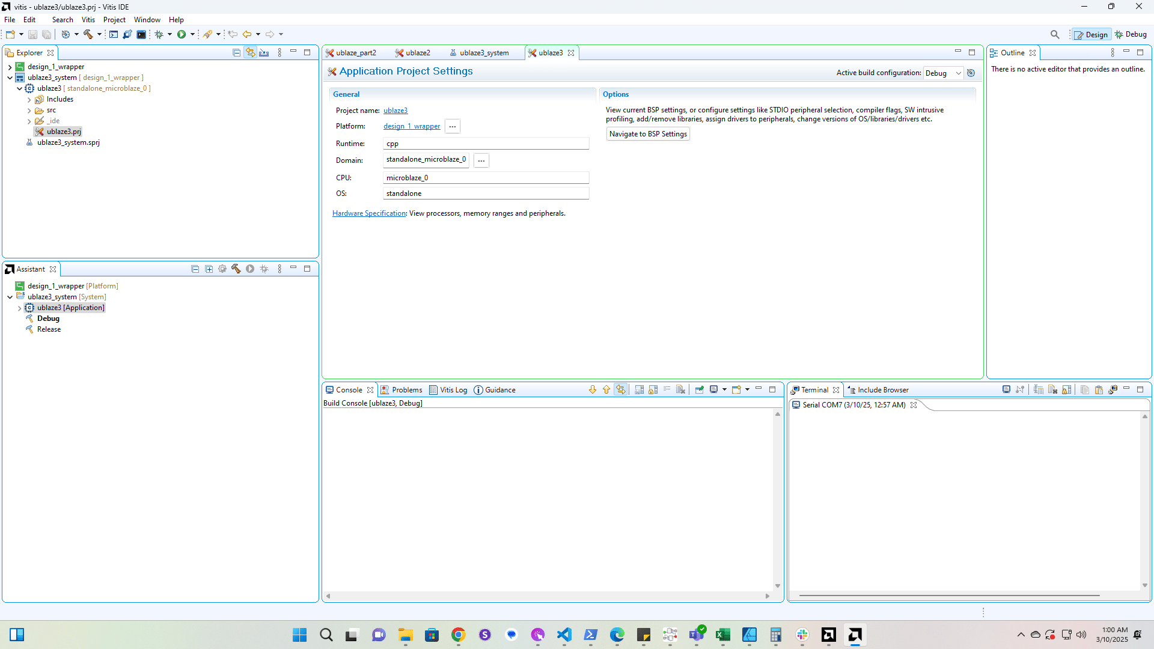Open the Hardware Specification link
The height and width of the screenshot is (649, 1154).
tap(369, 213)
